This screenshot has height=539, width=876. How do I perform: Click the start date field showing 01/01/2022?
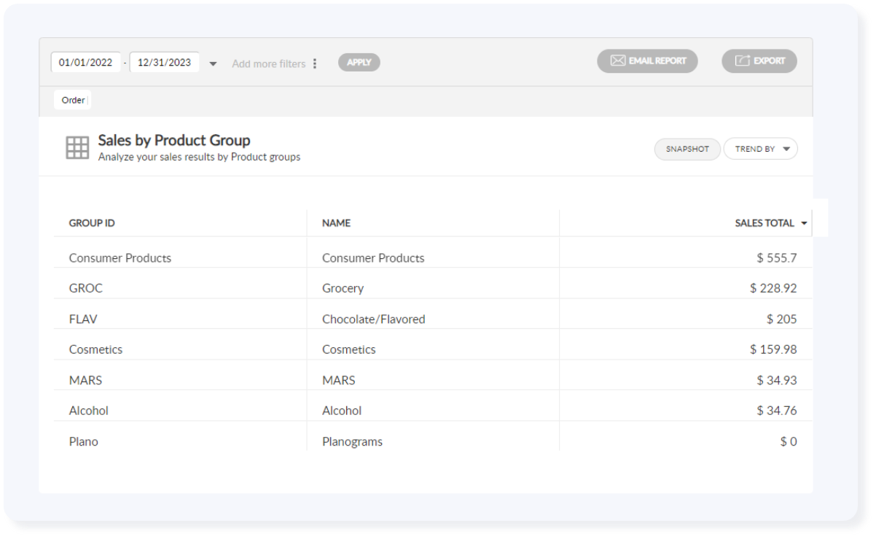point(85,62)
